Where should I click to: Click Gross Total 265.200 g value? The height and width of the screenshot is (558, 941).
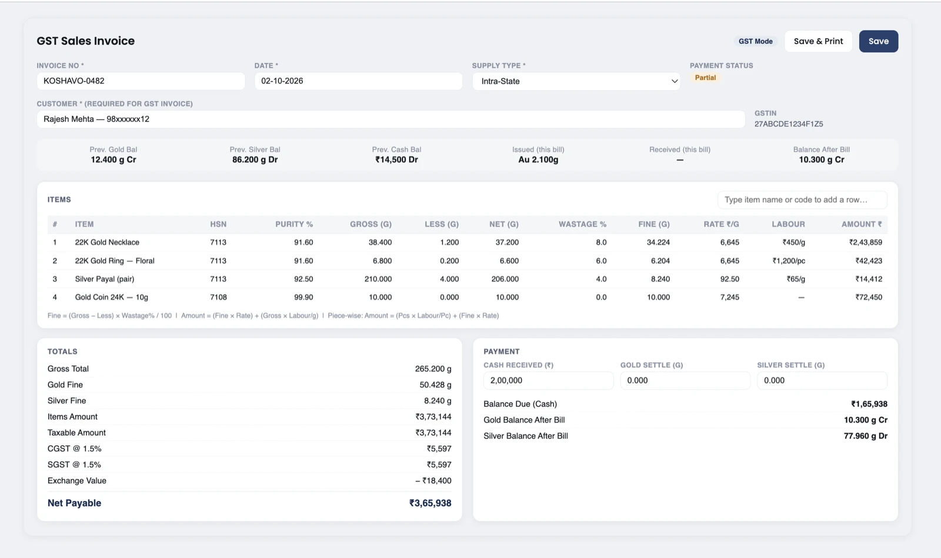click(433, 369)
